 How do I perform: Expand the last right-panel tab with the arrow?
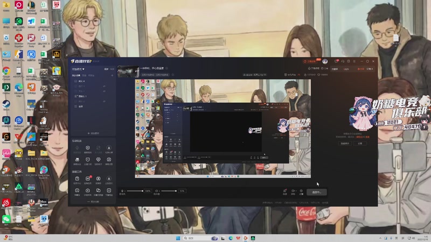pyautogui.click(x=370, y=69)
